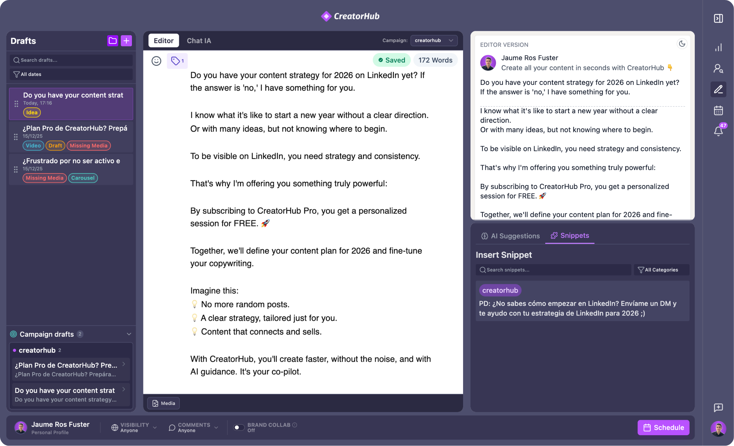Viewport: 734px width, 446px height.
Task: Open the Visibility Anyone dropdown
Action: pyautogui.click(x=133, y=427)
